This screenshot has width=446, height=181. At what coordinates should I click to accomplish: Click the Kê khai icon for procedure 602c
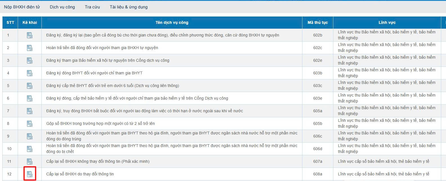pos(30,48)
